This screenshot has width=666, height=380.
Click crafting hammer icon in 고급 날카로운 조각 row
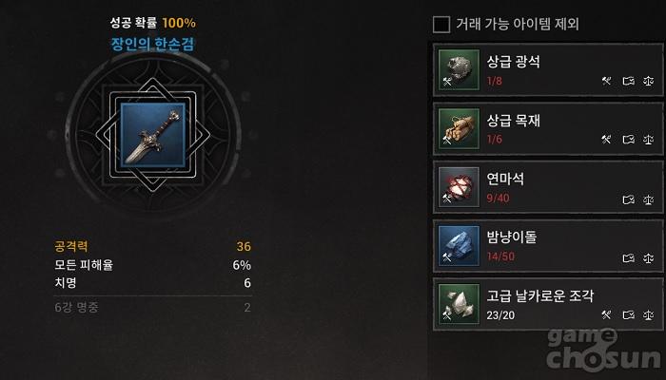607,314
